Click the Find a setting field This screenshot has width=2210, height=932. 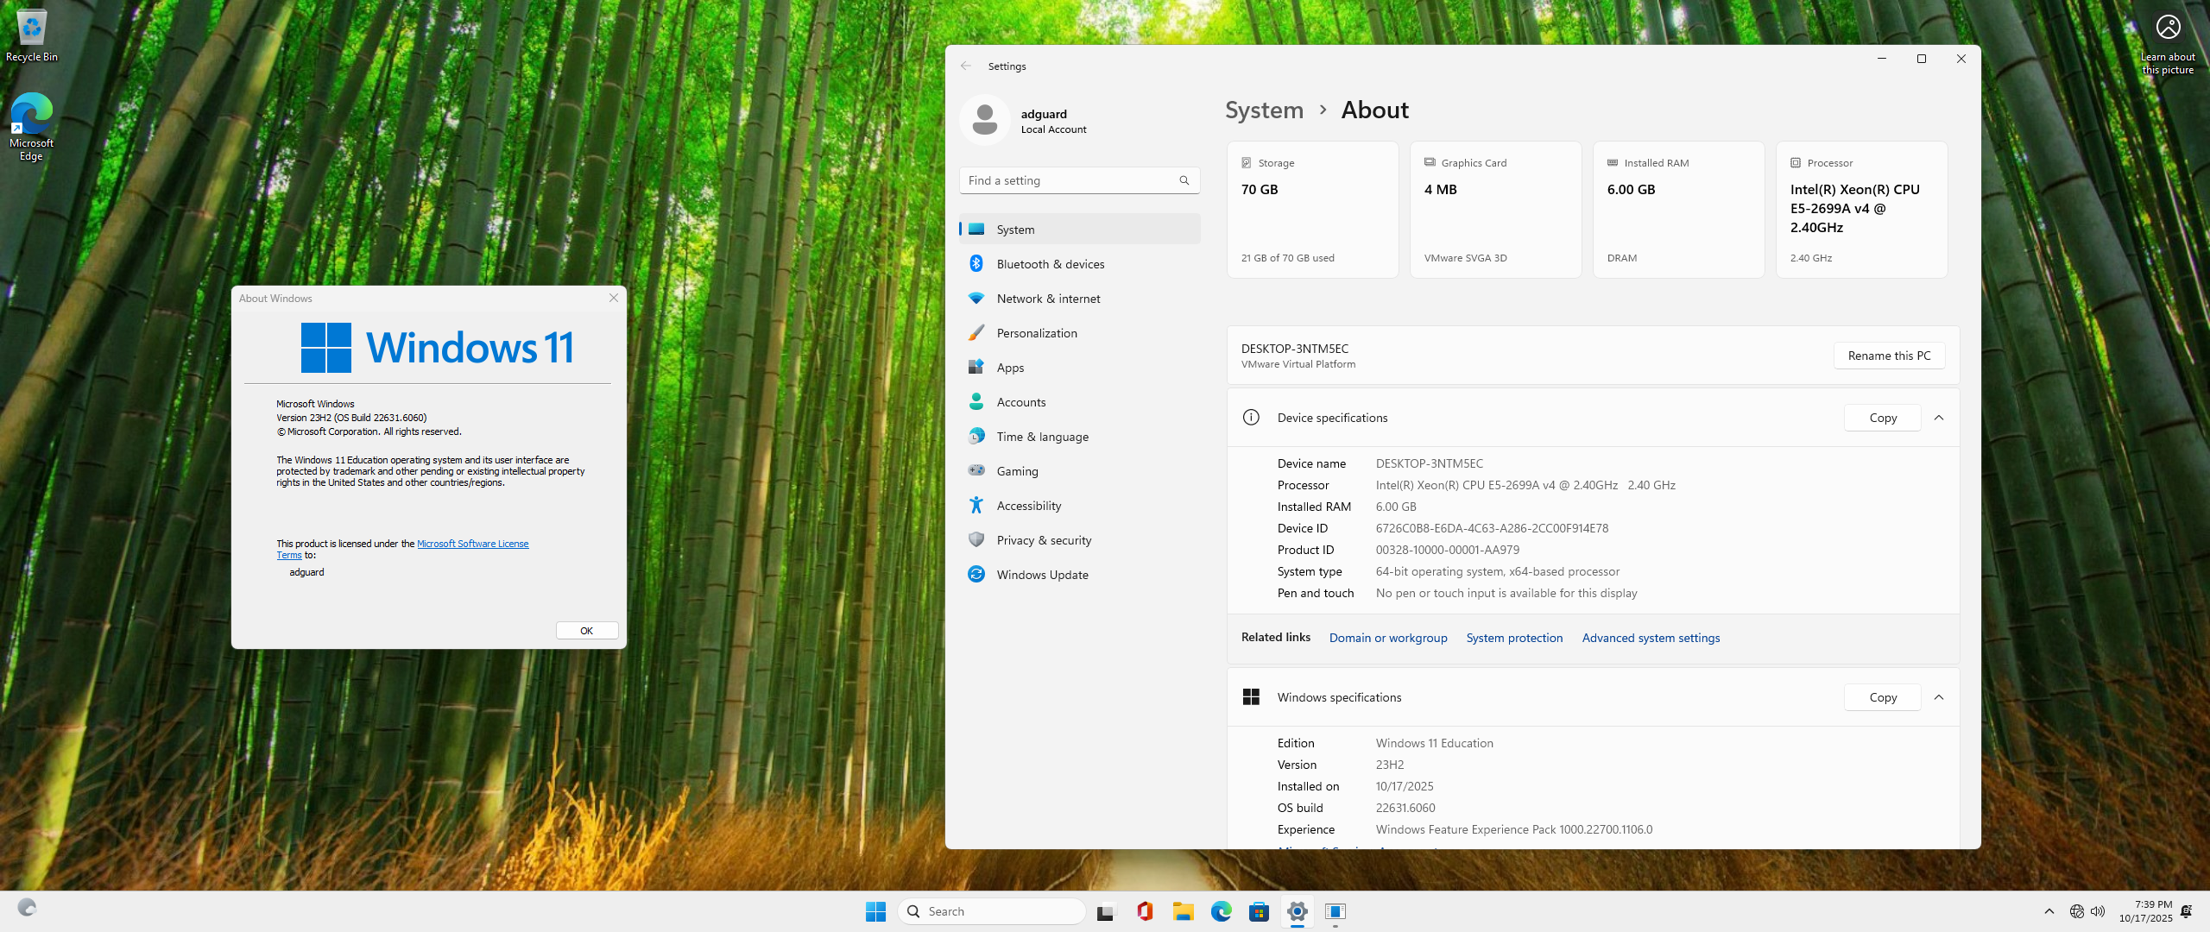[x=1070, y=180]
